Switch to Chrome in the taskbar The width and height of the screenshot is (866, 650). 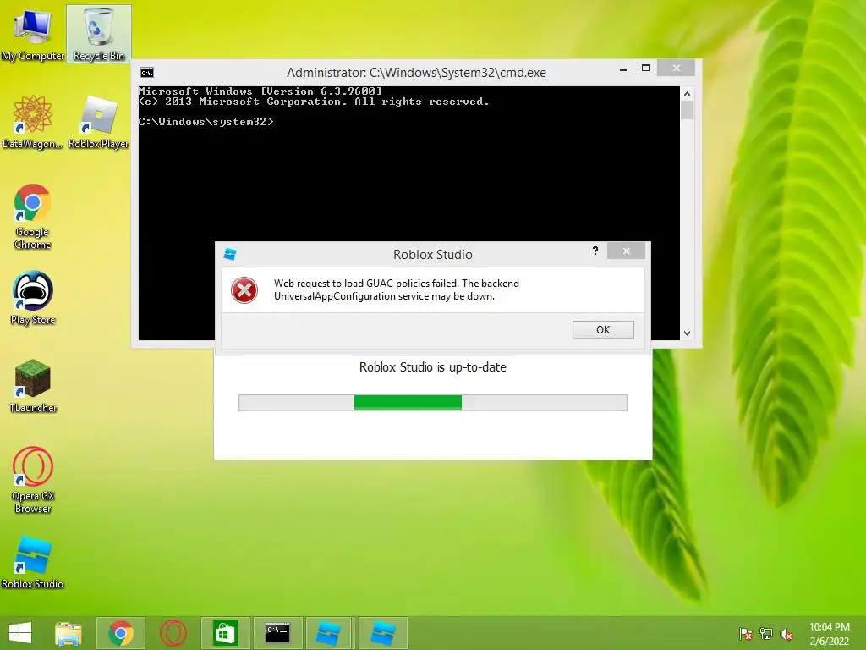click(x=121, y=633)
